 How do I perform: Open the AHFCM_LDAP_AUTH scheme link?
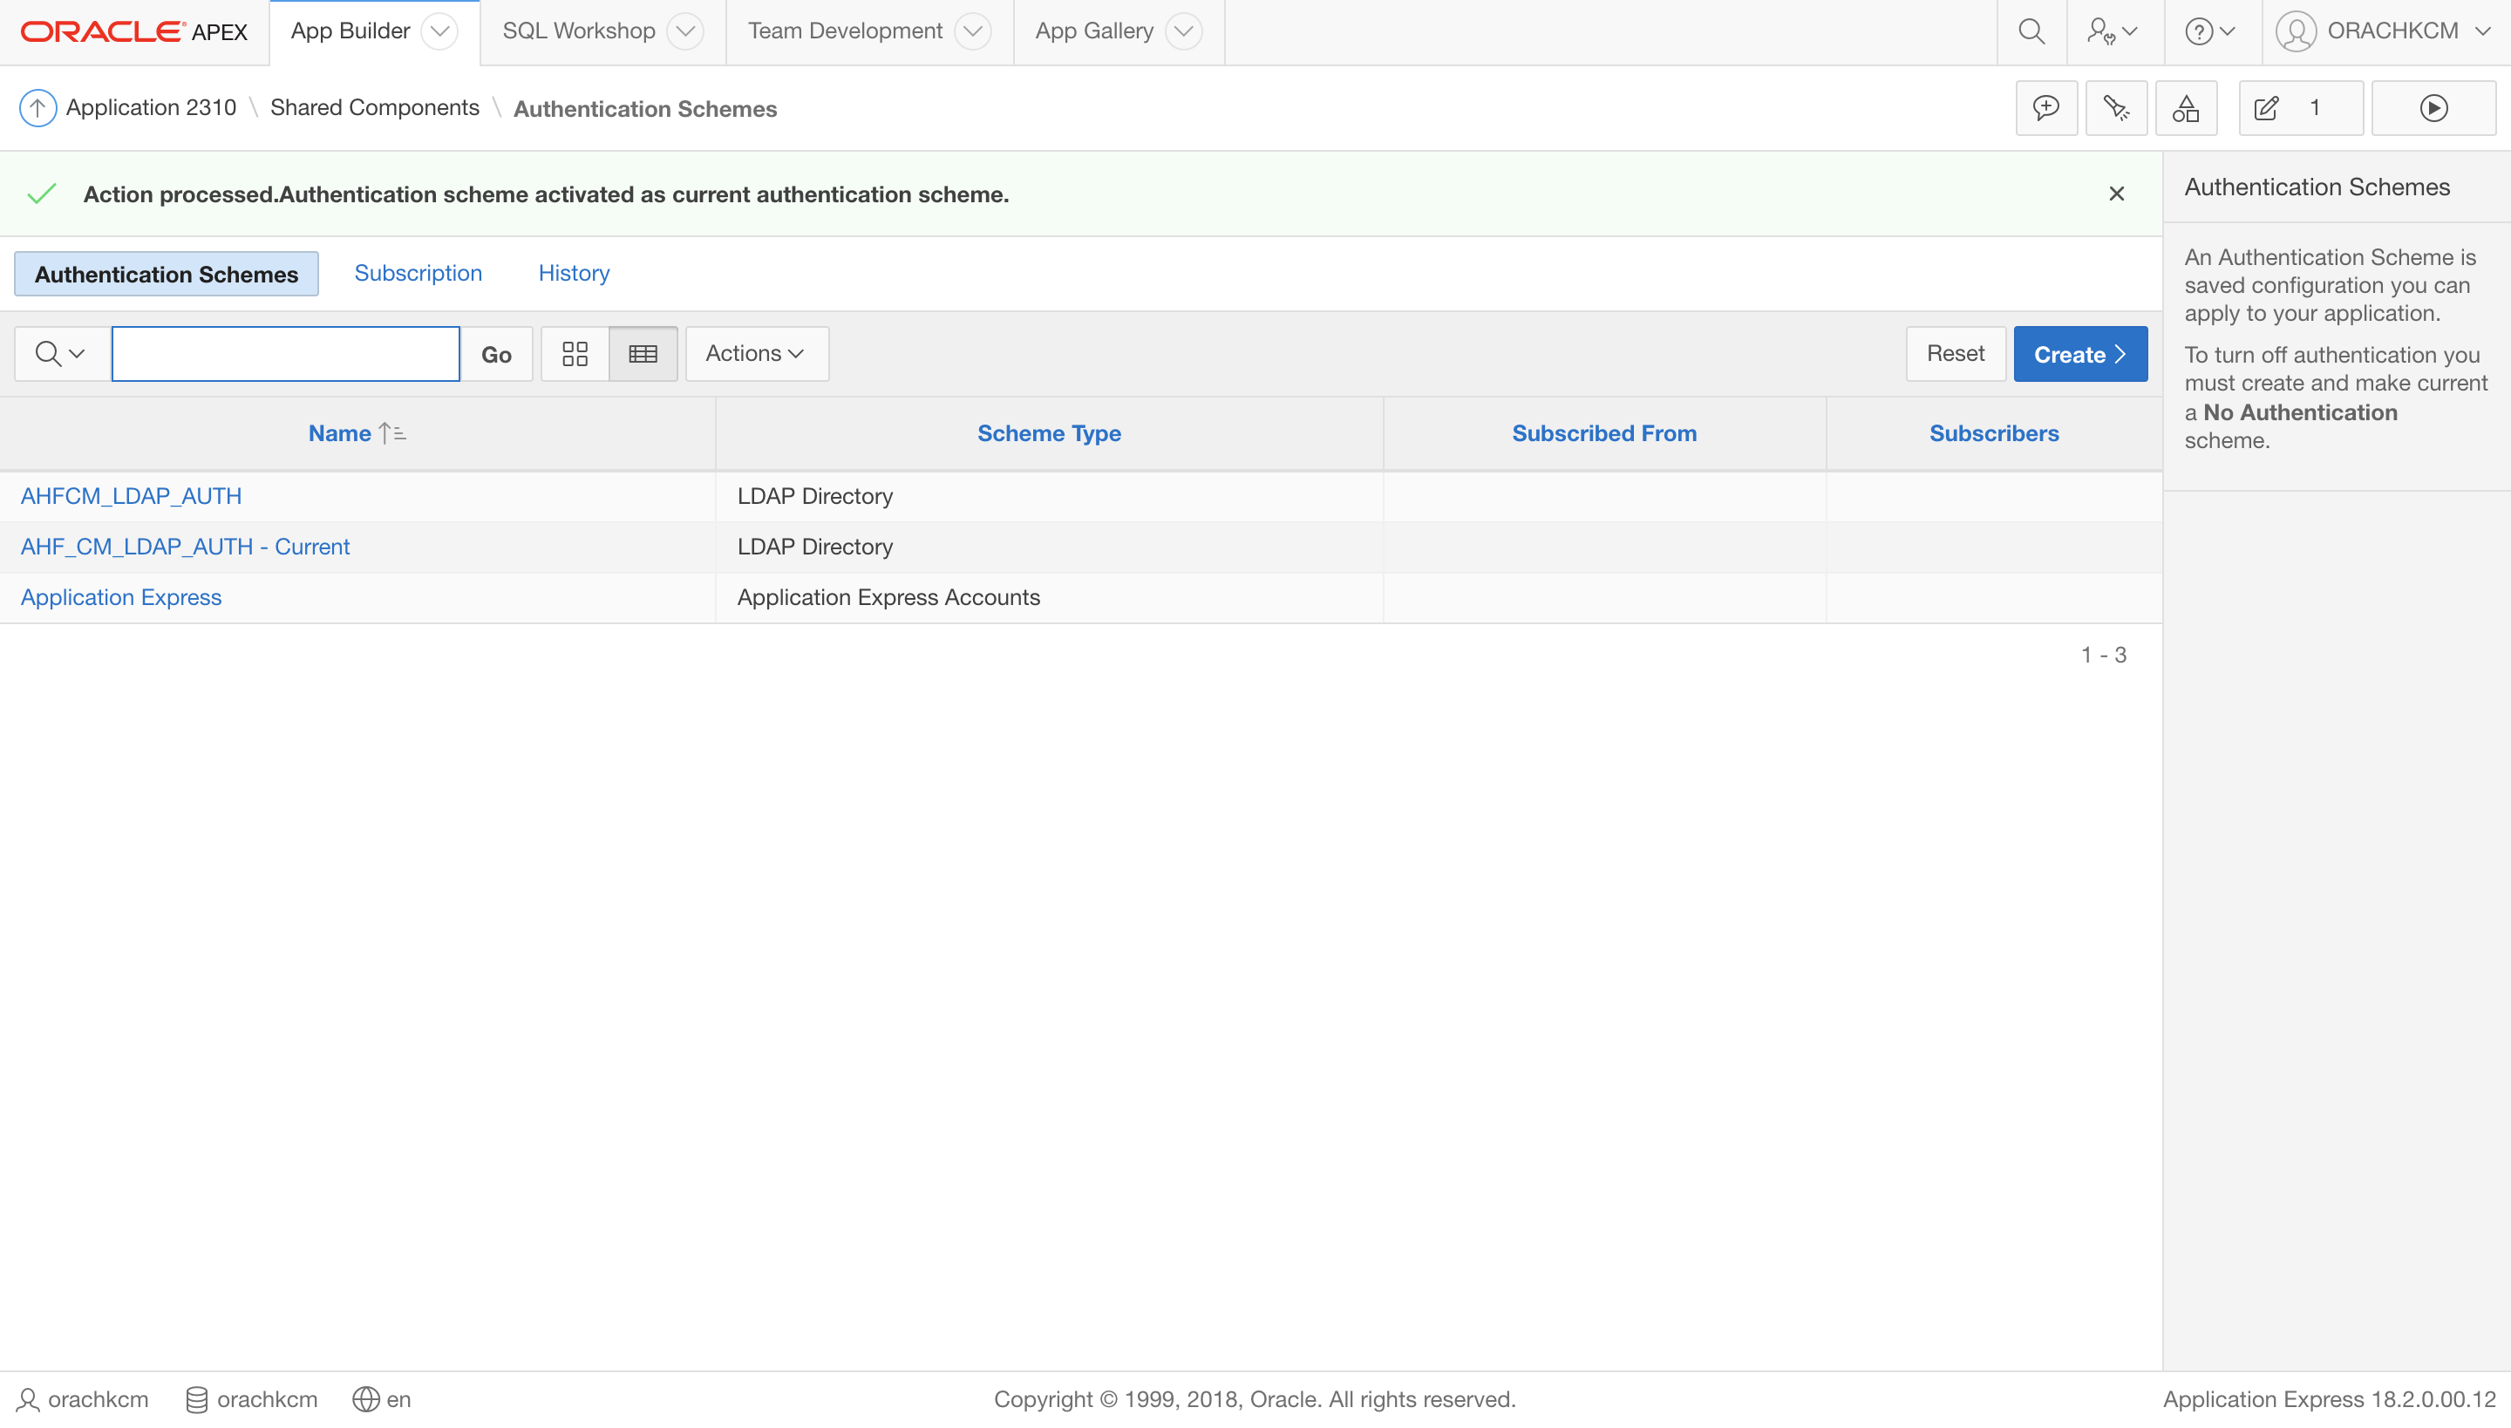[x=131, y=496]
